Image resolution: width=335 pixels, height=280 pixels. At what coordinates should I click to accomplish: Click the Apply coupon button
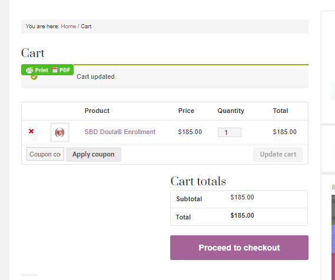point(94,154)
